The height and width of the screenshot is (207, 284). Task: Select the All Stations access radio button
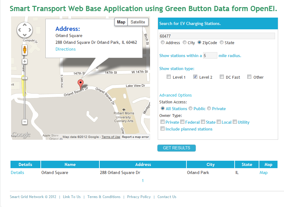[163, 108]
